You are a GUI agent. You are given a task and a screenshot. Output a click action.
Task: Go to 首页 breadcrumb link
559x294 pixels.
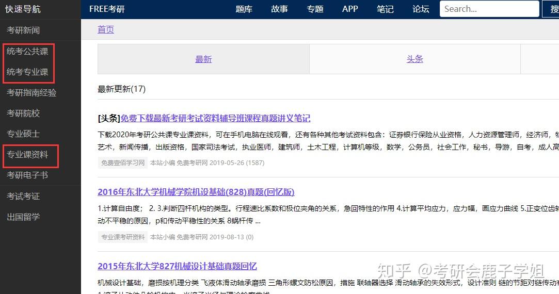tap(106, 29)
